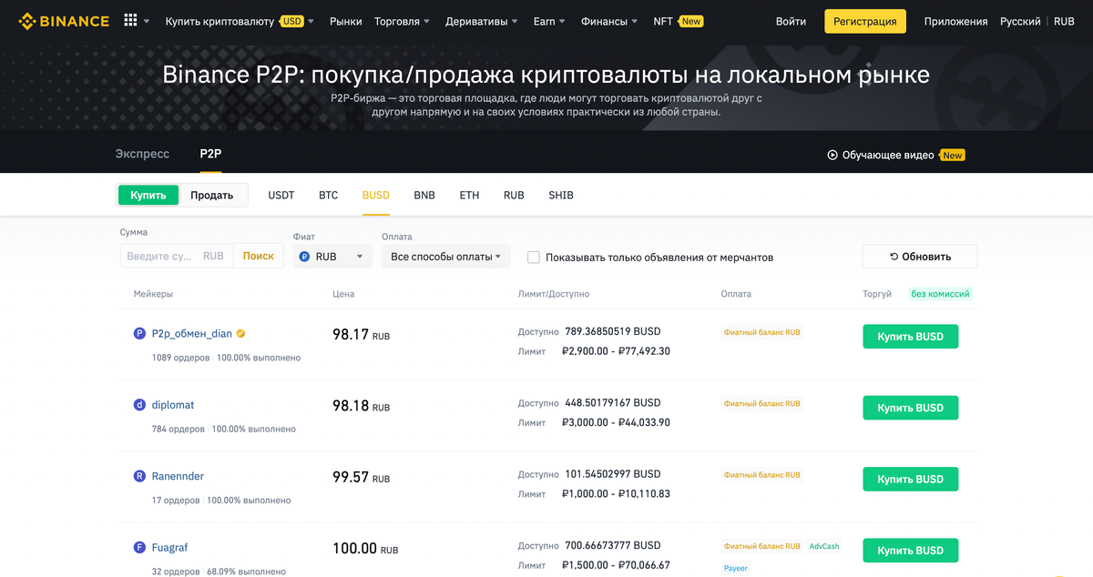1093x577 pixels.
Task: Click the F avatar of Fuagraf
Action: coord(139,547)
